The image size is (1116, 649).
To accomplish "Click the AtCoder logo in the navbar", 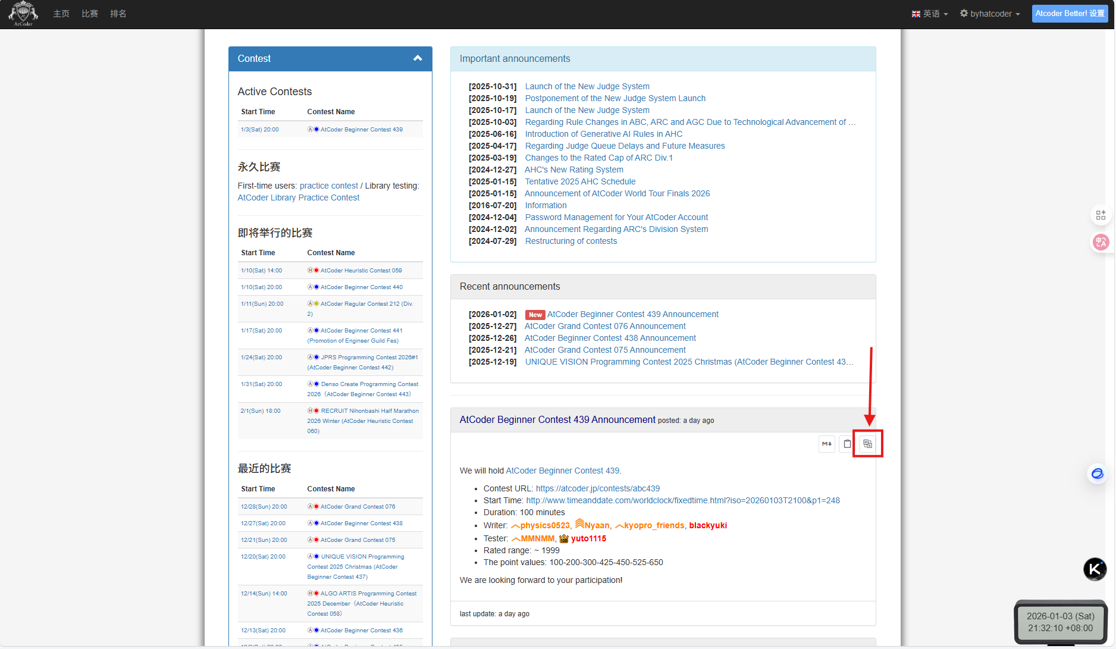I will click(x=23, y=14).
